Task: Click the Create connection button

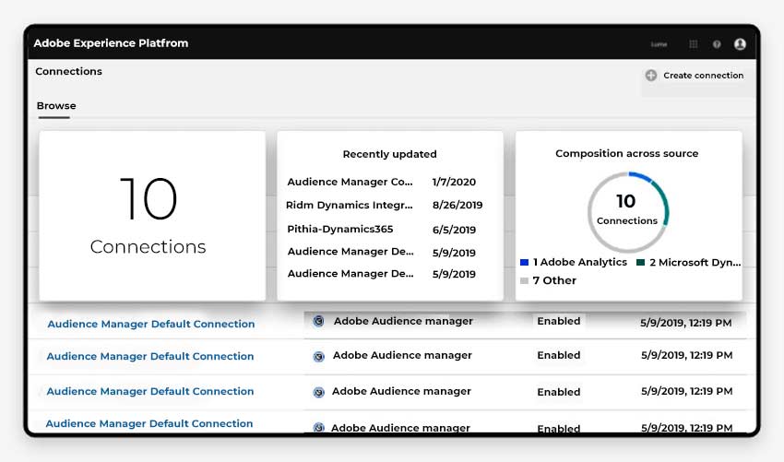Action: pos(695,76)
